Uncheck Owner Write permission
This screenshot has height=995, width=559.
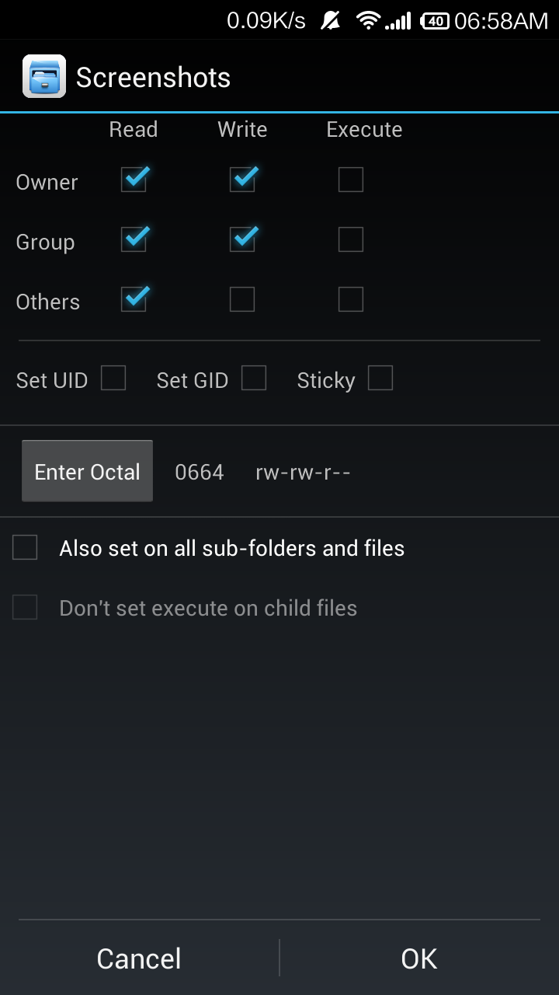pos(243,180)
